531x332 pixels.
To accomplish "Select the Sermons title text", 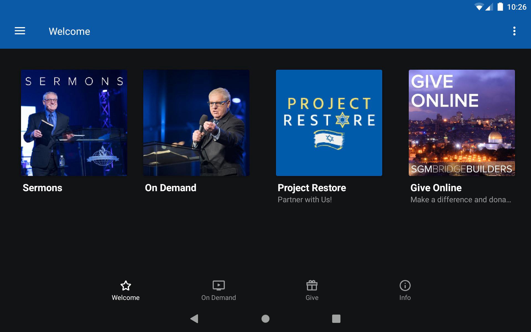I will click(43, 188).
